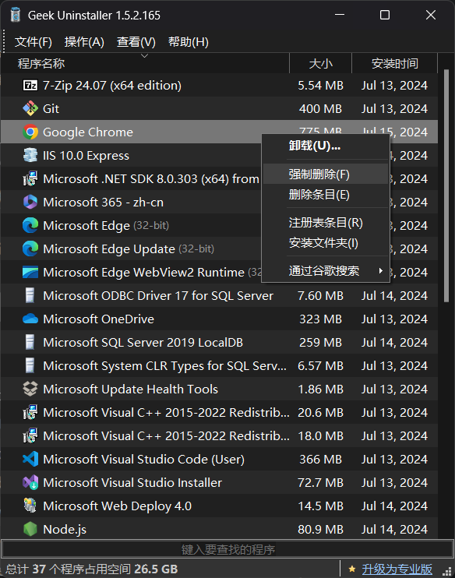Click the System CLR Types icon

pyautogui.click(x=30, y=365)
